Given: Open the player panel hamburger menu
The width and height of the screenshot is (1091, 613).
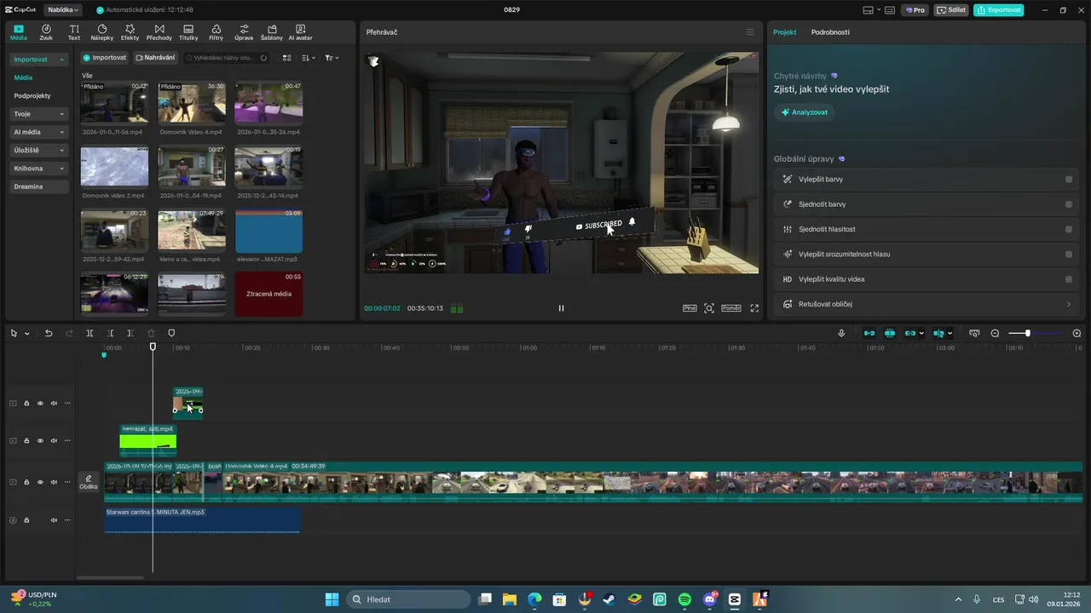Looking at the screenshot, I should (x=750, y=32).
